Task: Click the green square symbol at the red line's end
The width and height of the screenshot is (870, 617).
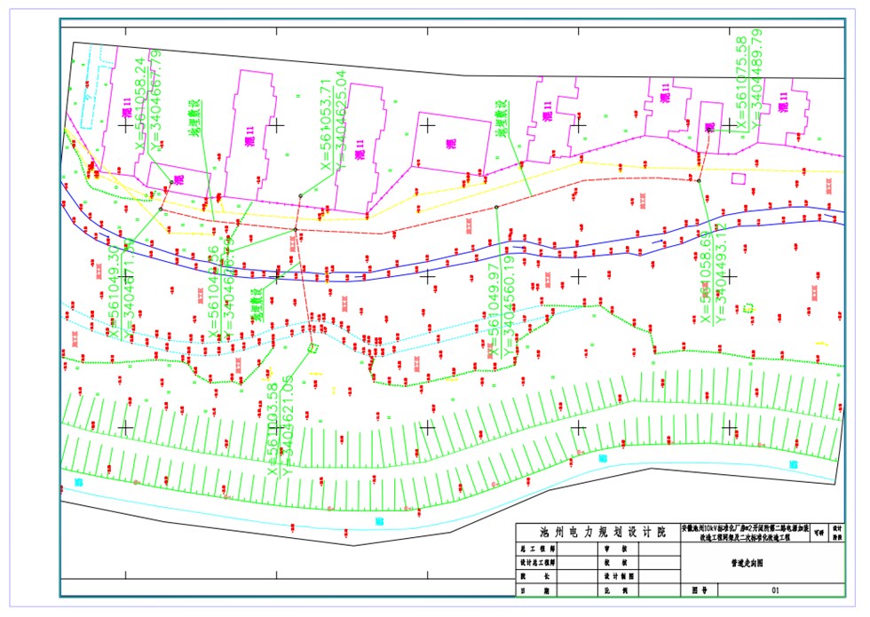Action: pos(312,348)
